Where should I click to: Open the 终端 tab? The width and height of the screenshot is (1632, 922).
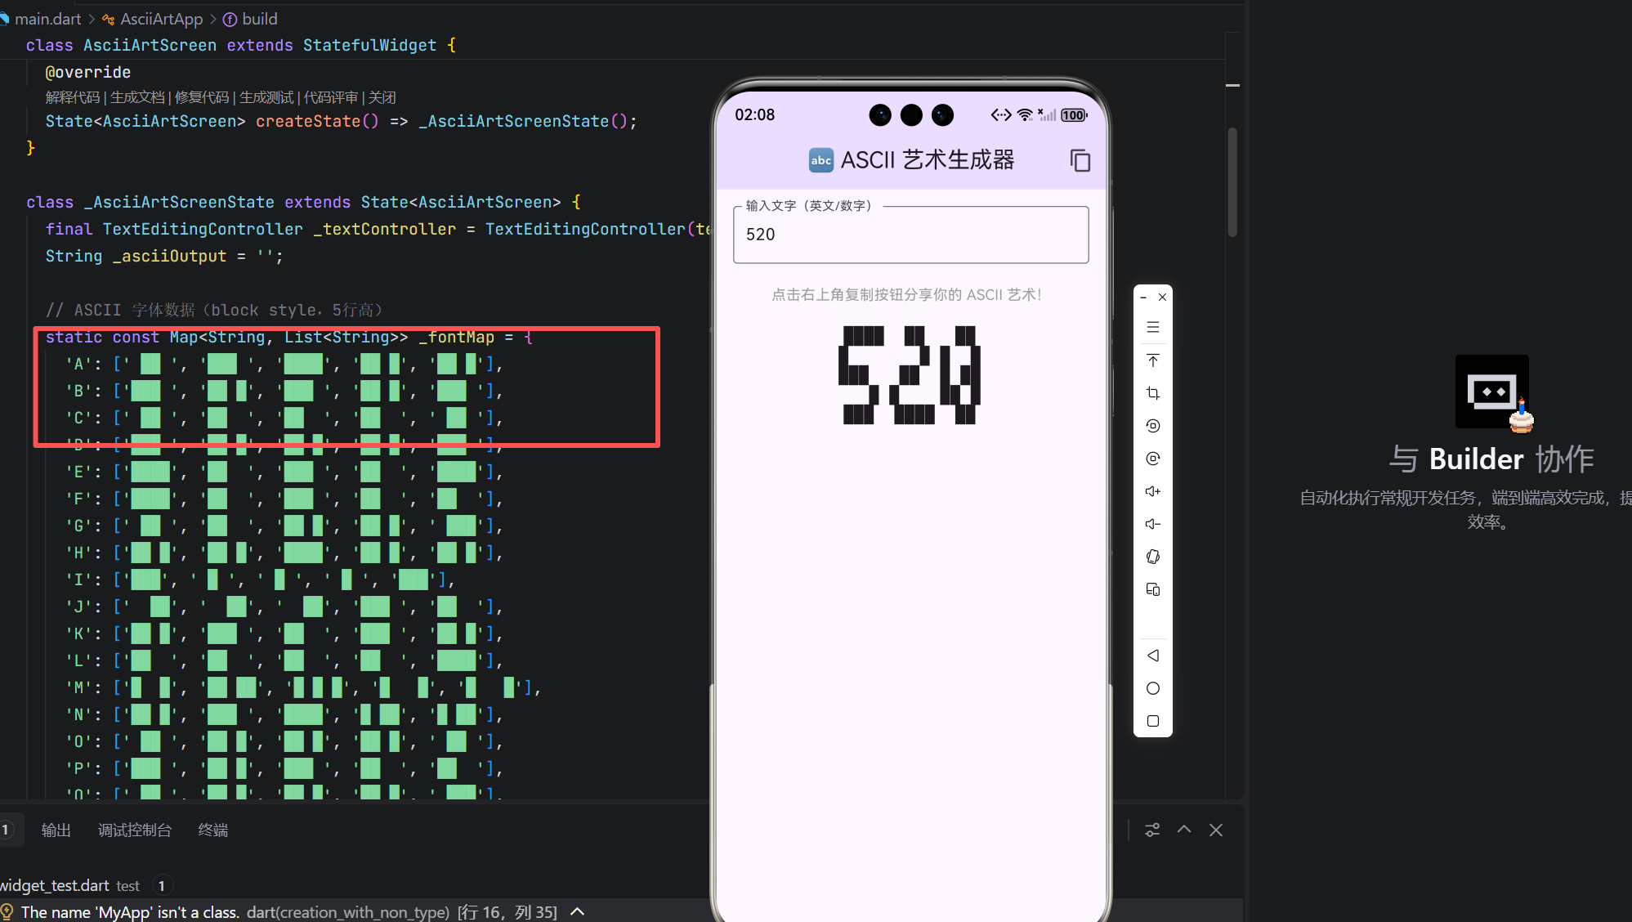(x=212, y=830)
